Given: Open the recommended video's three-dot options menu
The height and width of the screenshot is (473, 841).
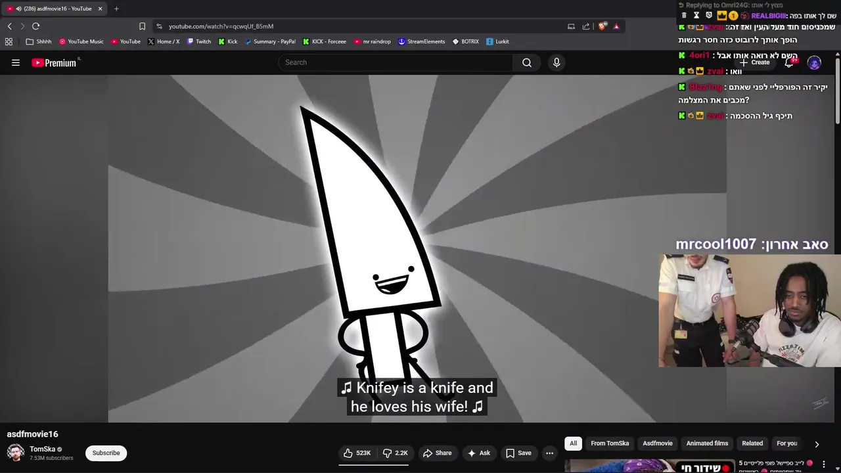Looking at the screenshot, I should (x=824, y=464).
